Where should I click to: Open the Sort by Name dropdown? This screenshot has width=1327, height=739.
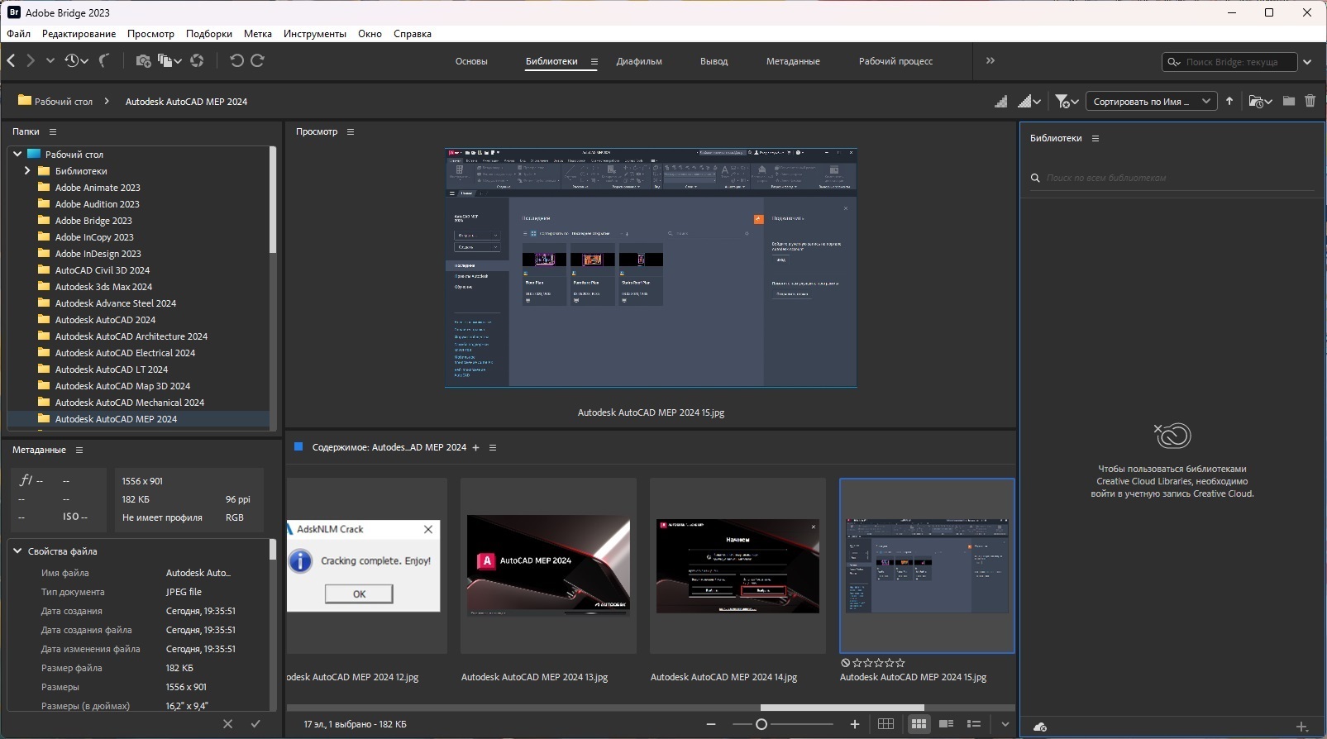pyautogui.click(x=1150, y=102)
